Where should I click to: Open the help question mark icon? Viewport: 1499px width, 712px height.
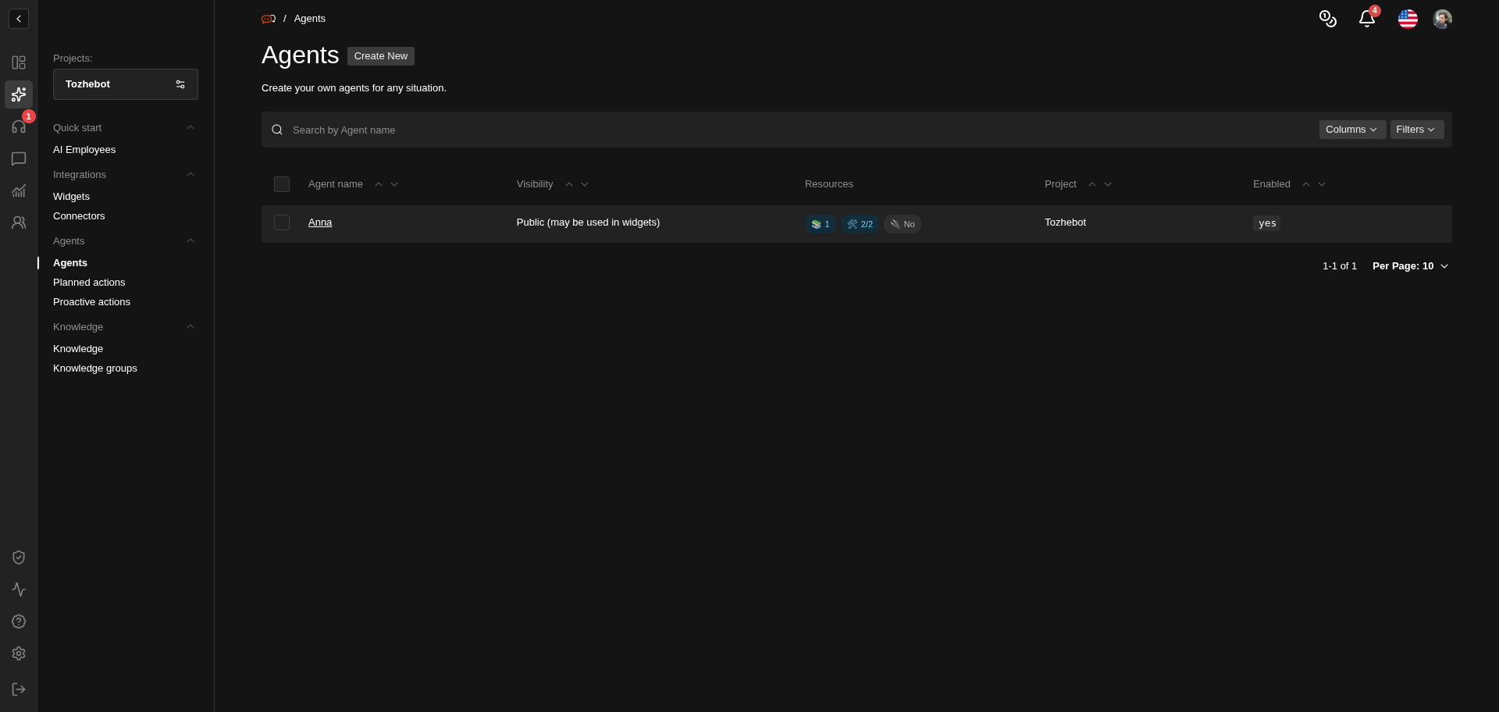pos(19,621)
